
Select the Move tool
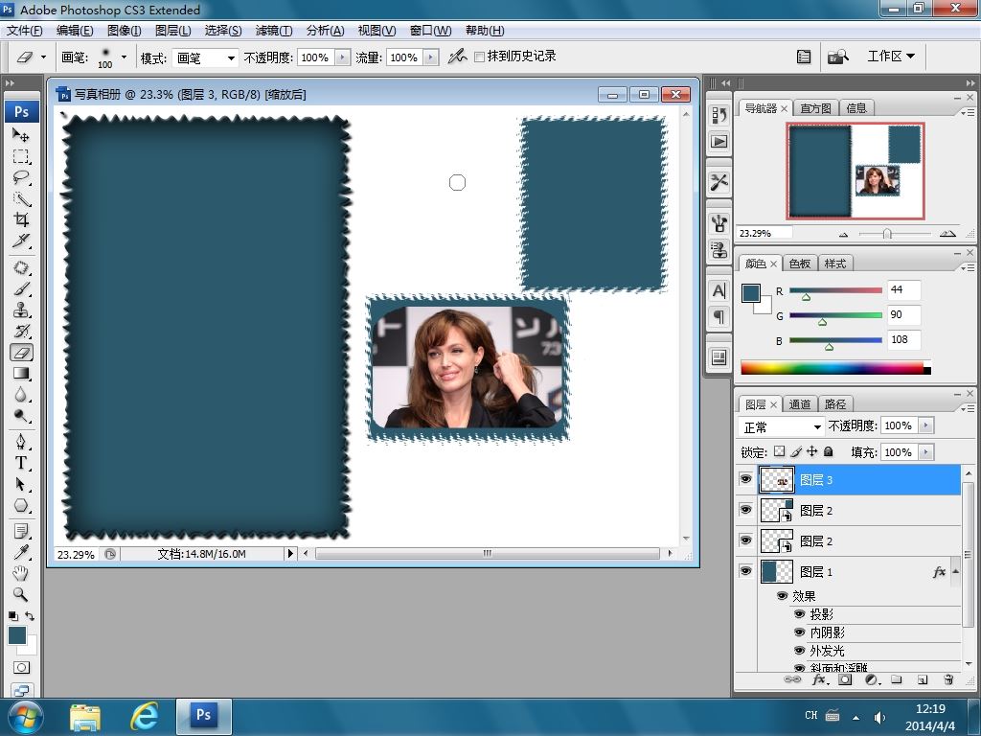[21, 136]
